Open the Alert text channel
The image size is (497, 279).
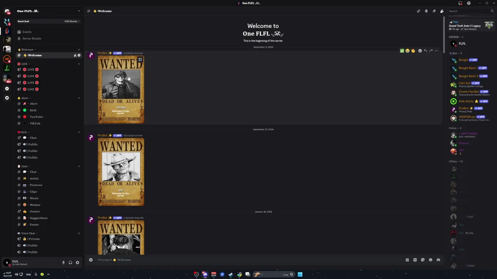pyautogui.click(x=49, y=103)
